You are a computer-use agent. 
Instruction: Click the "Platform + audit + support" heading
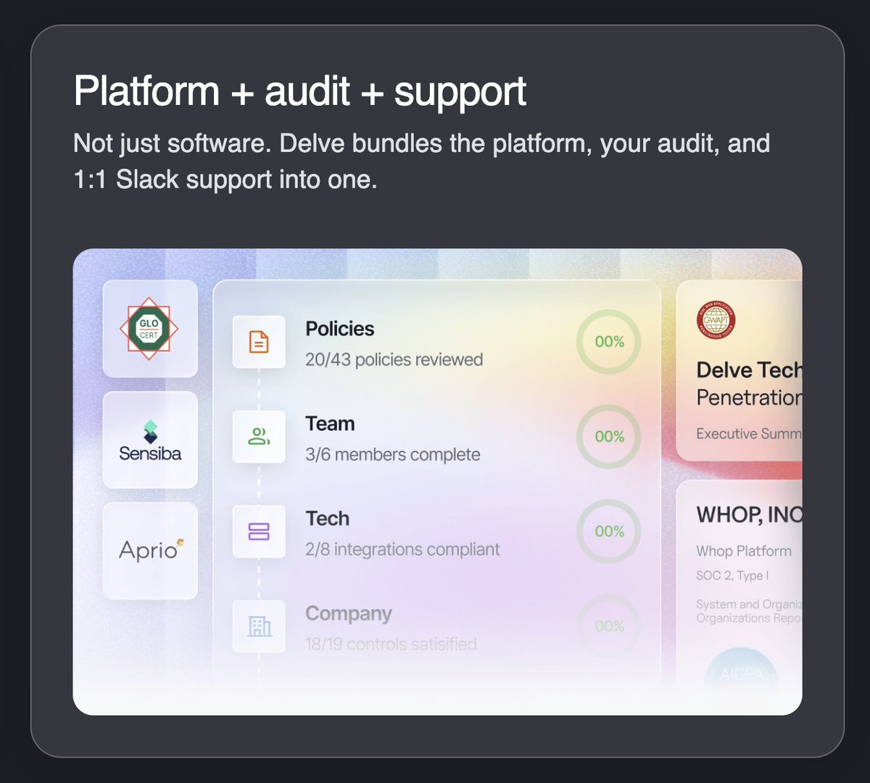[x=300, y=92]
